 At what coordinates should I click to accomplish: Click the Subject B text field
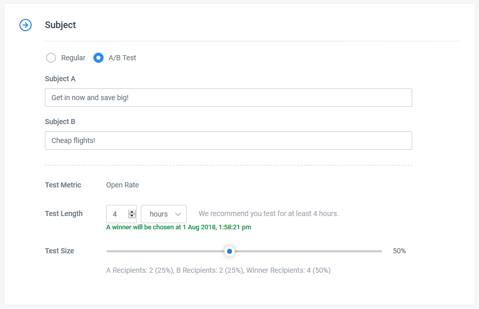pos(229,140)
